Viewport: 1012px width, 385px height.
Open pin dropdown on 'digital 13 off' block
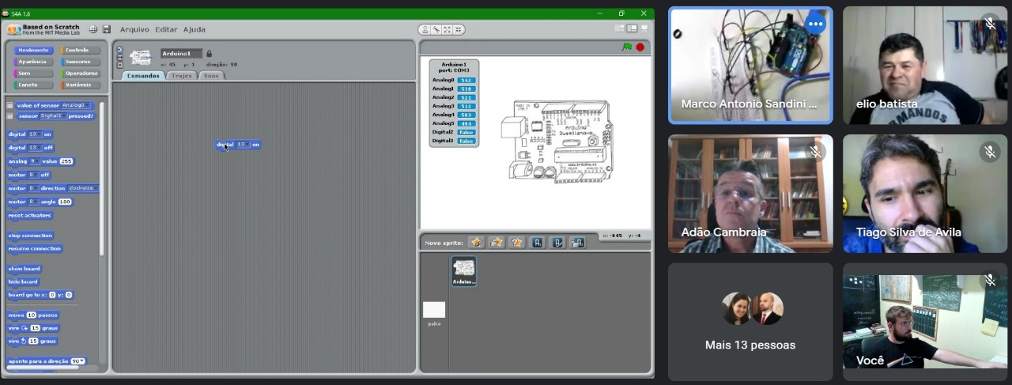coord(35,148)
